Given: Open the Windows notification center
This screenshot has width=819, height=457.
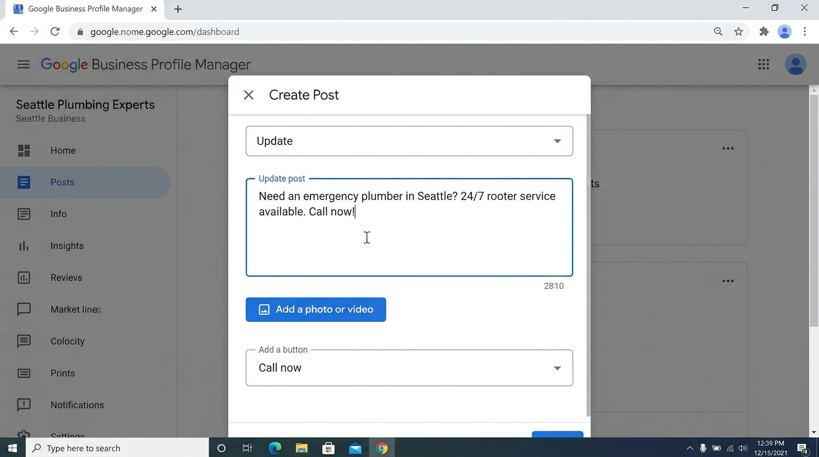Looking at the screenshot, I should click(x=802, y=448).
